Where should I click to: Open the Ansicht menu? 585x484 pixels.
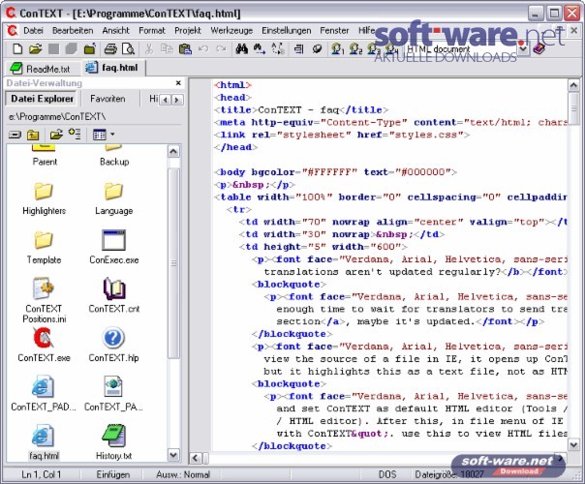[115, 31]
